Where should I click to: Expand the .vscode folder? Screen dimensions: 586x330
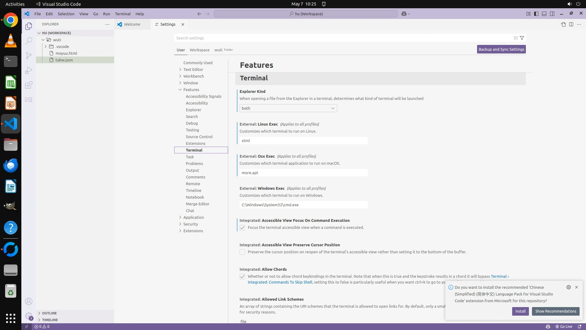(x=62, y=46)
